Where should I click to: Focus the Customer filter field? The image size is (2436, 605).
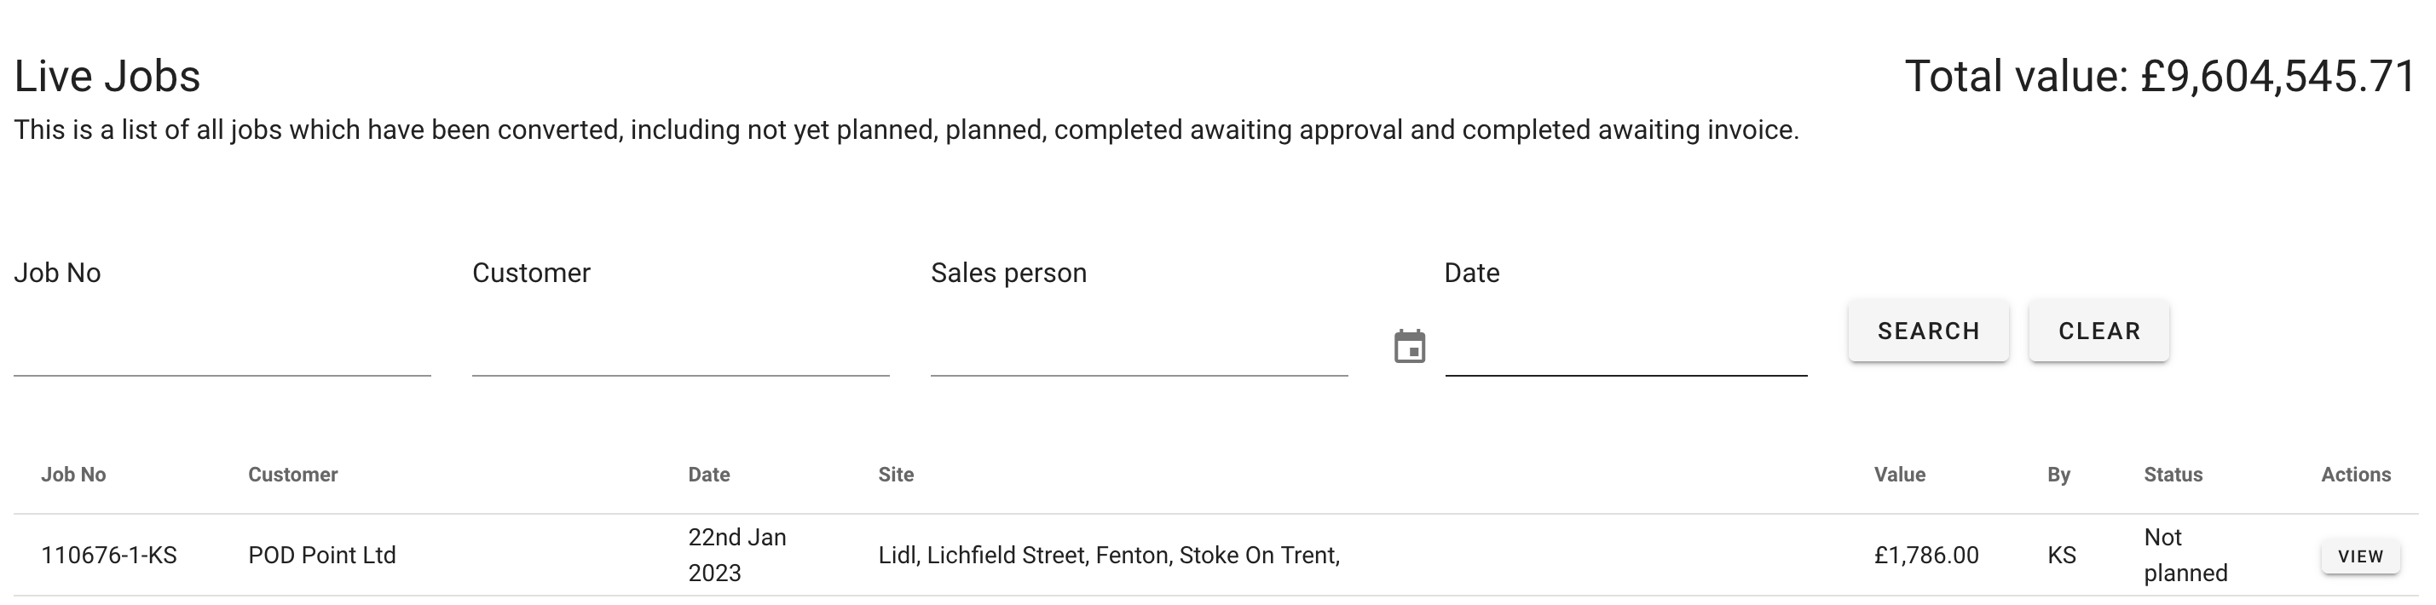(680, 348)
